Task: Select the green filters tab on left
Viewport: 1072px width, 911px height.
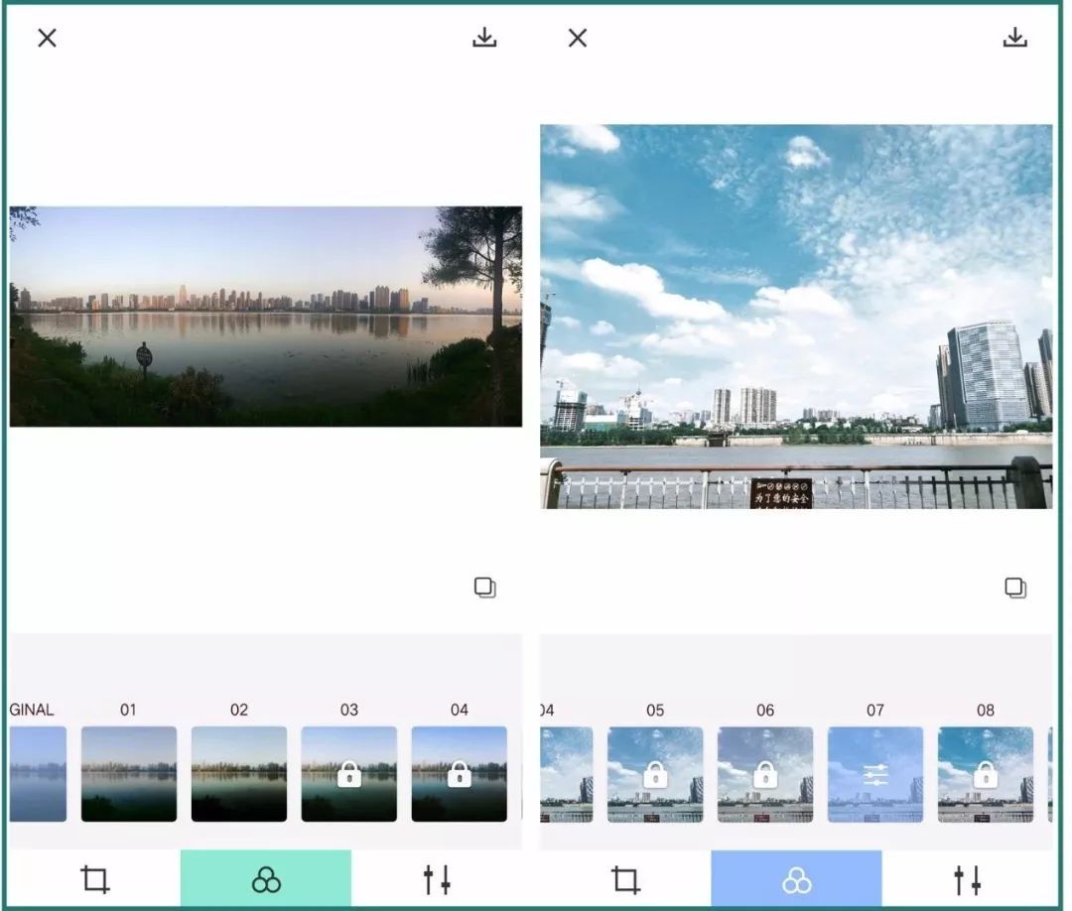Action: click(x=266, y=879)
